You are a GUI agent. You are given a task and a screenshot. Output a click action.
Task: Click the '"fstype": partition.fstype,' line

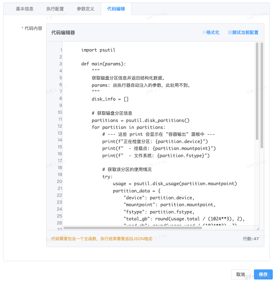159,212
